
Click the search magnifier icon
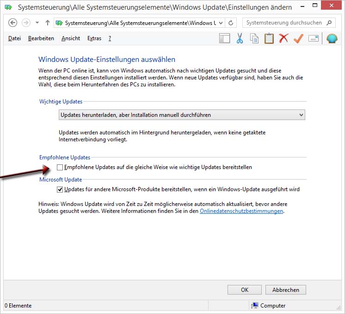click(329, 23)
